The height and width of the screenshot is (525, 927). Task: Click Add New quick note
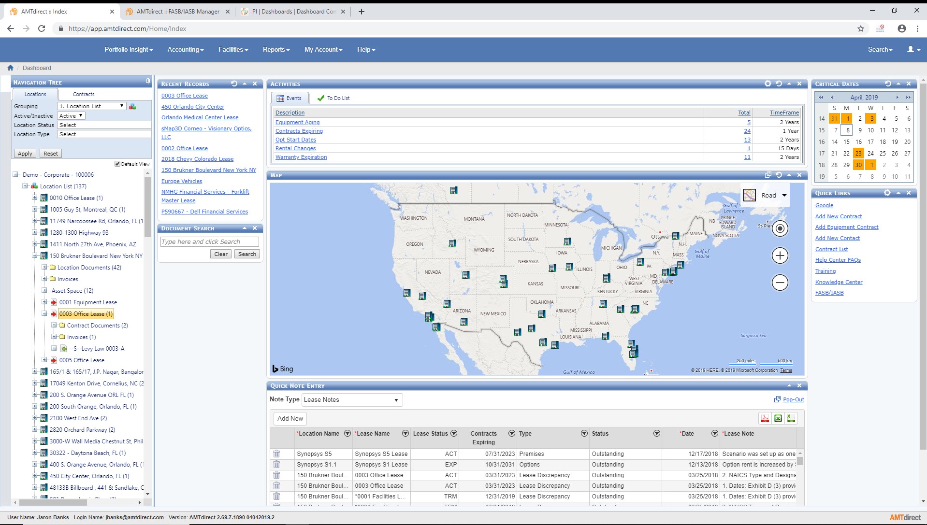click(x=290, y=419)
